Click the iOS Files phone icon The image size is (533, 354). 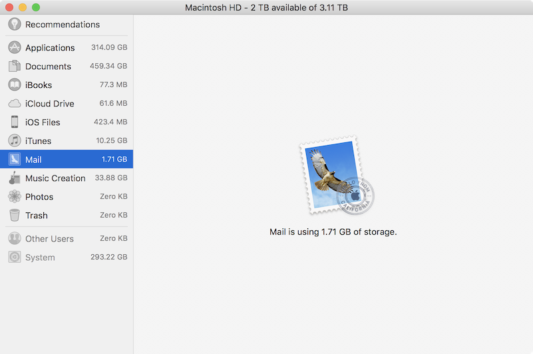15,122
